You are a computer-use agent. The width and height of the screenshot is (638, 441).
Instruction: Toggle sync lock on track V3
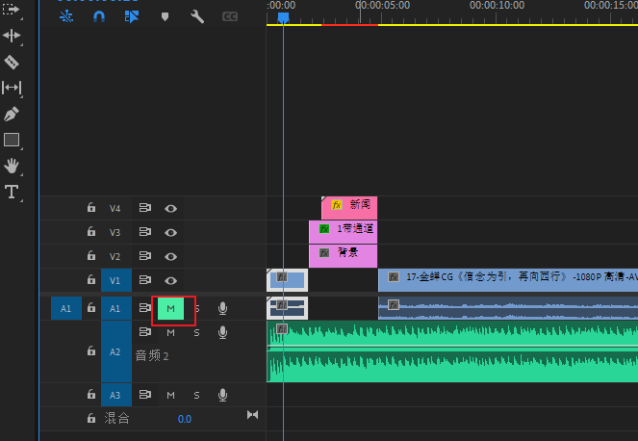145,232
